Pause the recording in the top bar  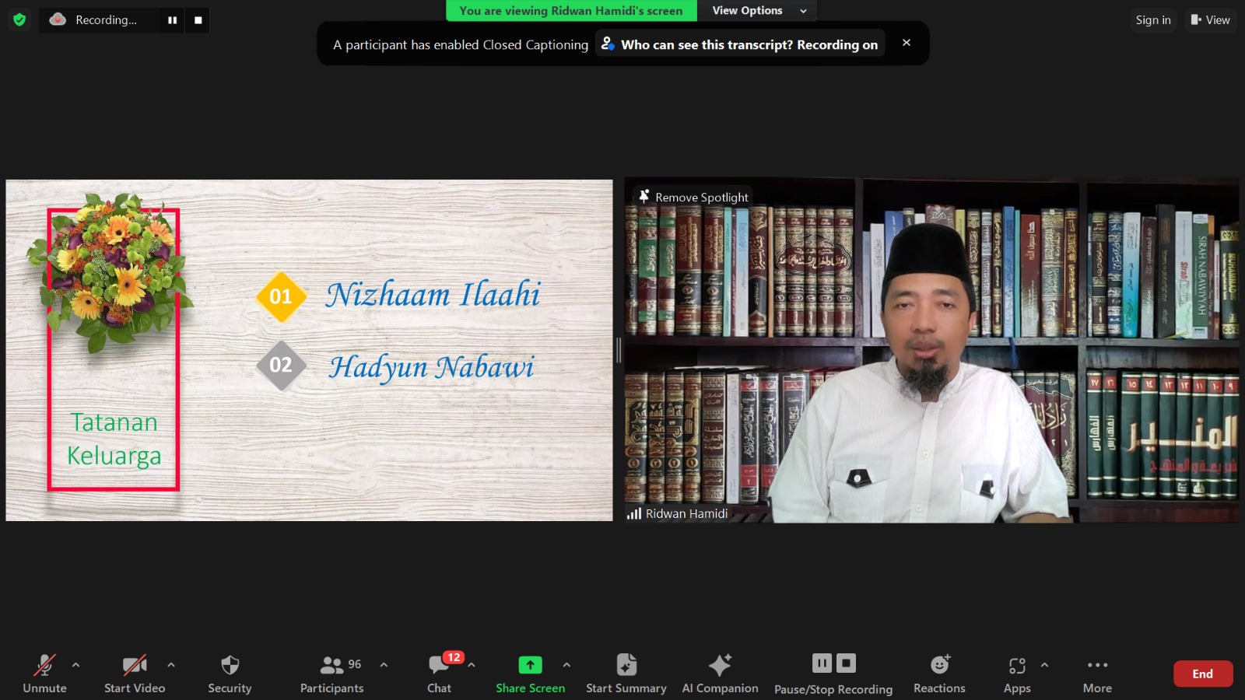172,20
